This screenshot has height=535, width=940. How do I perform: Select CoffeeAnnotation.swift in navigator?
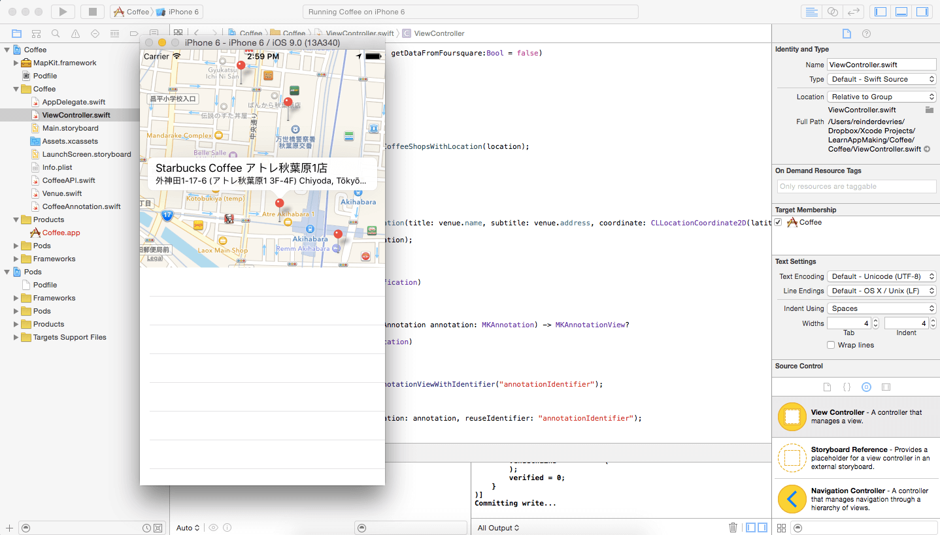point(81,206)
